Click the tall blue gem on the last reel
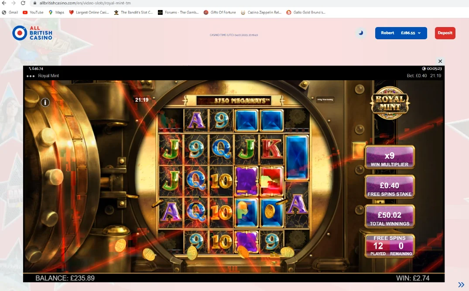This screenshot has width=469, height=291. [297, 157]
